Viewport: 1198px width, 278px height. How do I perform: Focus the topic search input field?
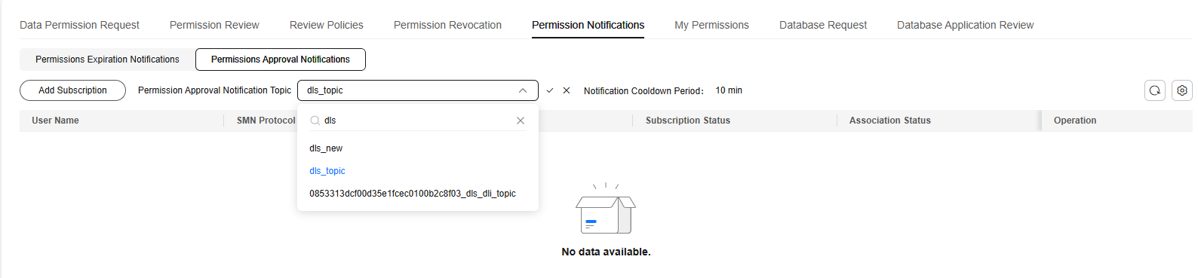click(x=417, y=121)
